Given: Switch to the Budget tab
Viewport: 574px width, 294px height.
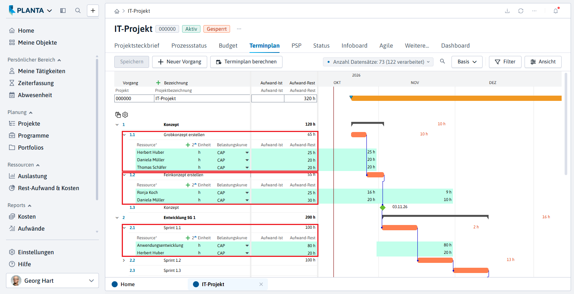Looking at the screenshot, I should click(x=228, y=46).
